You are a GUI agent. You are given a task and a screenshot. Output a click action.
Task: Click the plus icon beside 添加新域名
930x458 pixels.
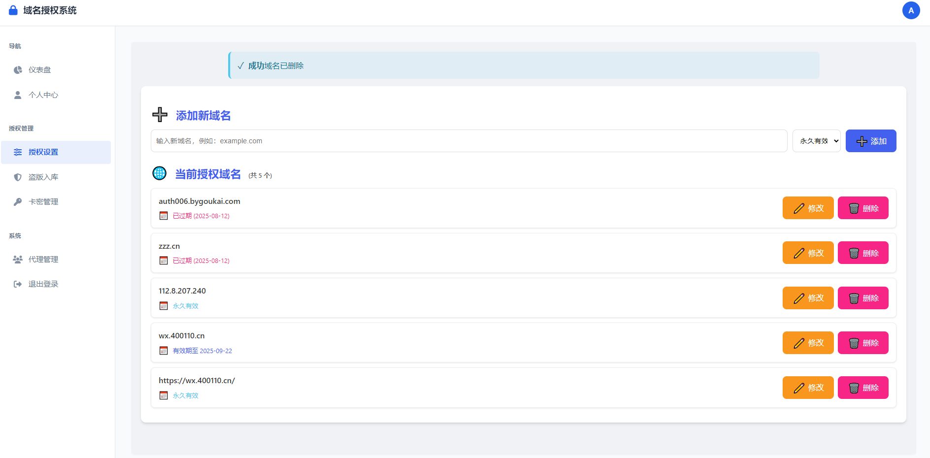pos(160,115)
